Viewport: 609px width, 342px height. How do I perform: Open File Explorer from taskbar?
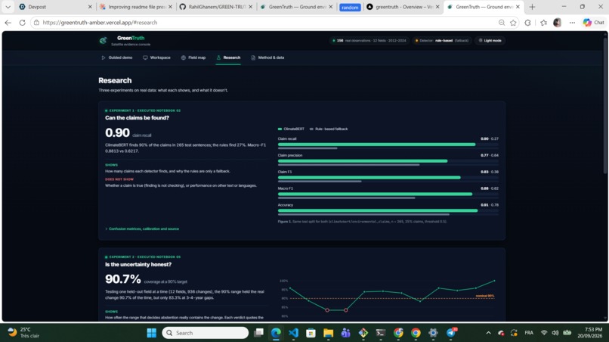pyautogui.click(x=328, y=333)
